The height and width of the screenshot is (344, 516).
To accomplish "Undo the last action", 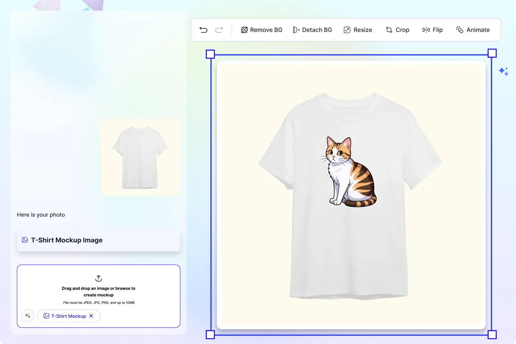I will click(203, 30).
